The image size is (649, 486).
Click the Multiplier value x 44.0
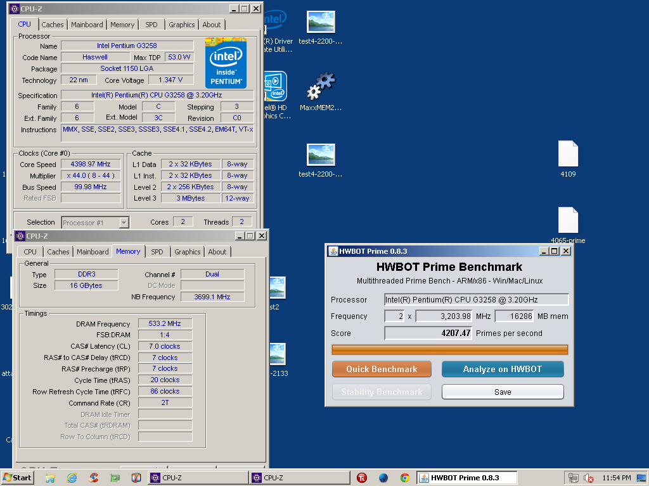point(91,176)
